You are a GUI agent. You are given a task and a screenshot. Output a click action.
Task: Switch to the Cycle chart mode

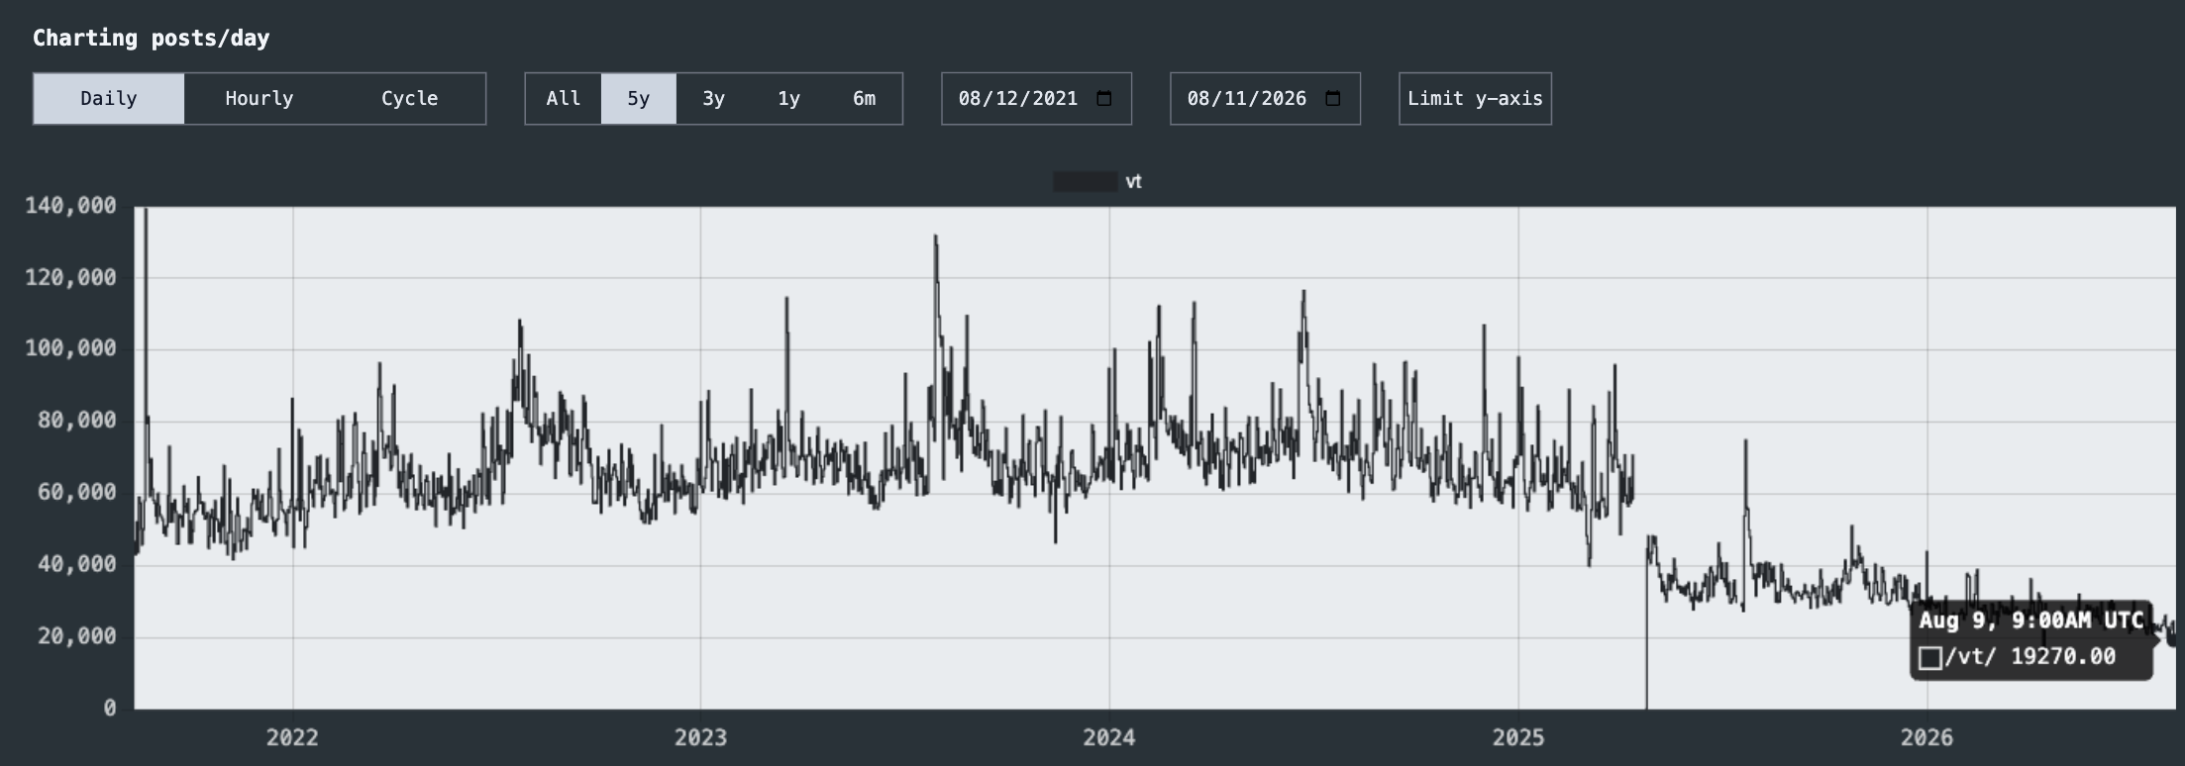pyautogui.click(x=410, y=99)
